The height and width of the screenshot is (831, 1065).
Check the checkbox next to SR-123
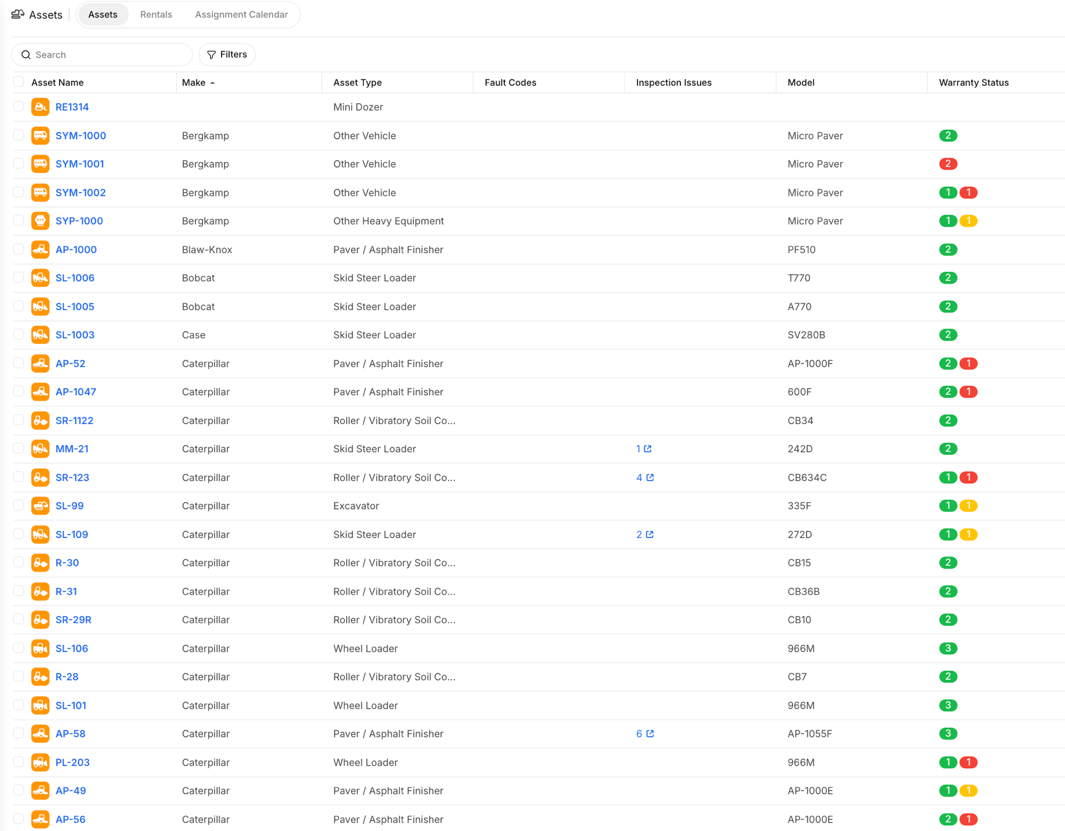click(18, 477)
